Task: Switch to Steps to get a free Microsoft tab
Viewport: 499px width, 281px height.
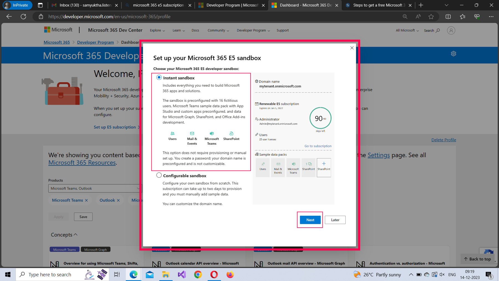Action: (x=379, y=5)
